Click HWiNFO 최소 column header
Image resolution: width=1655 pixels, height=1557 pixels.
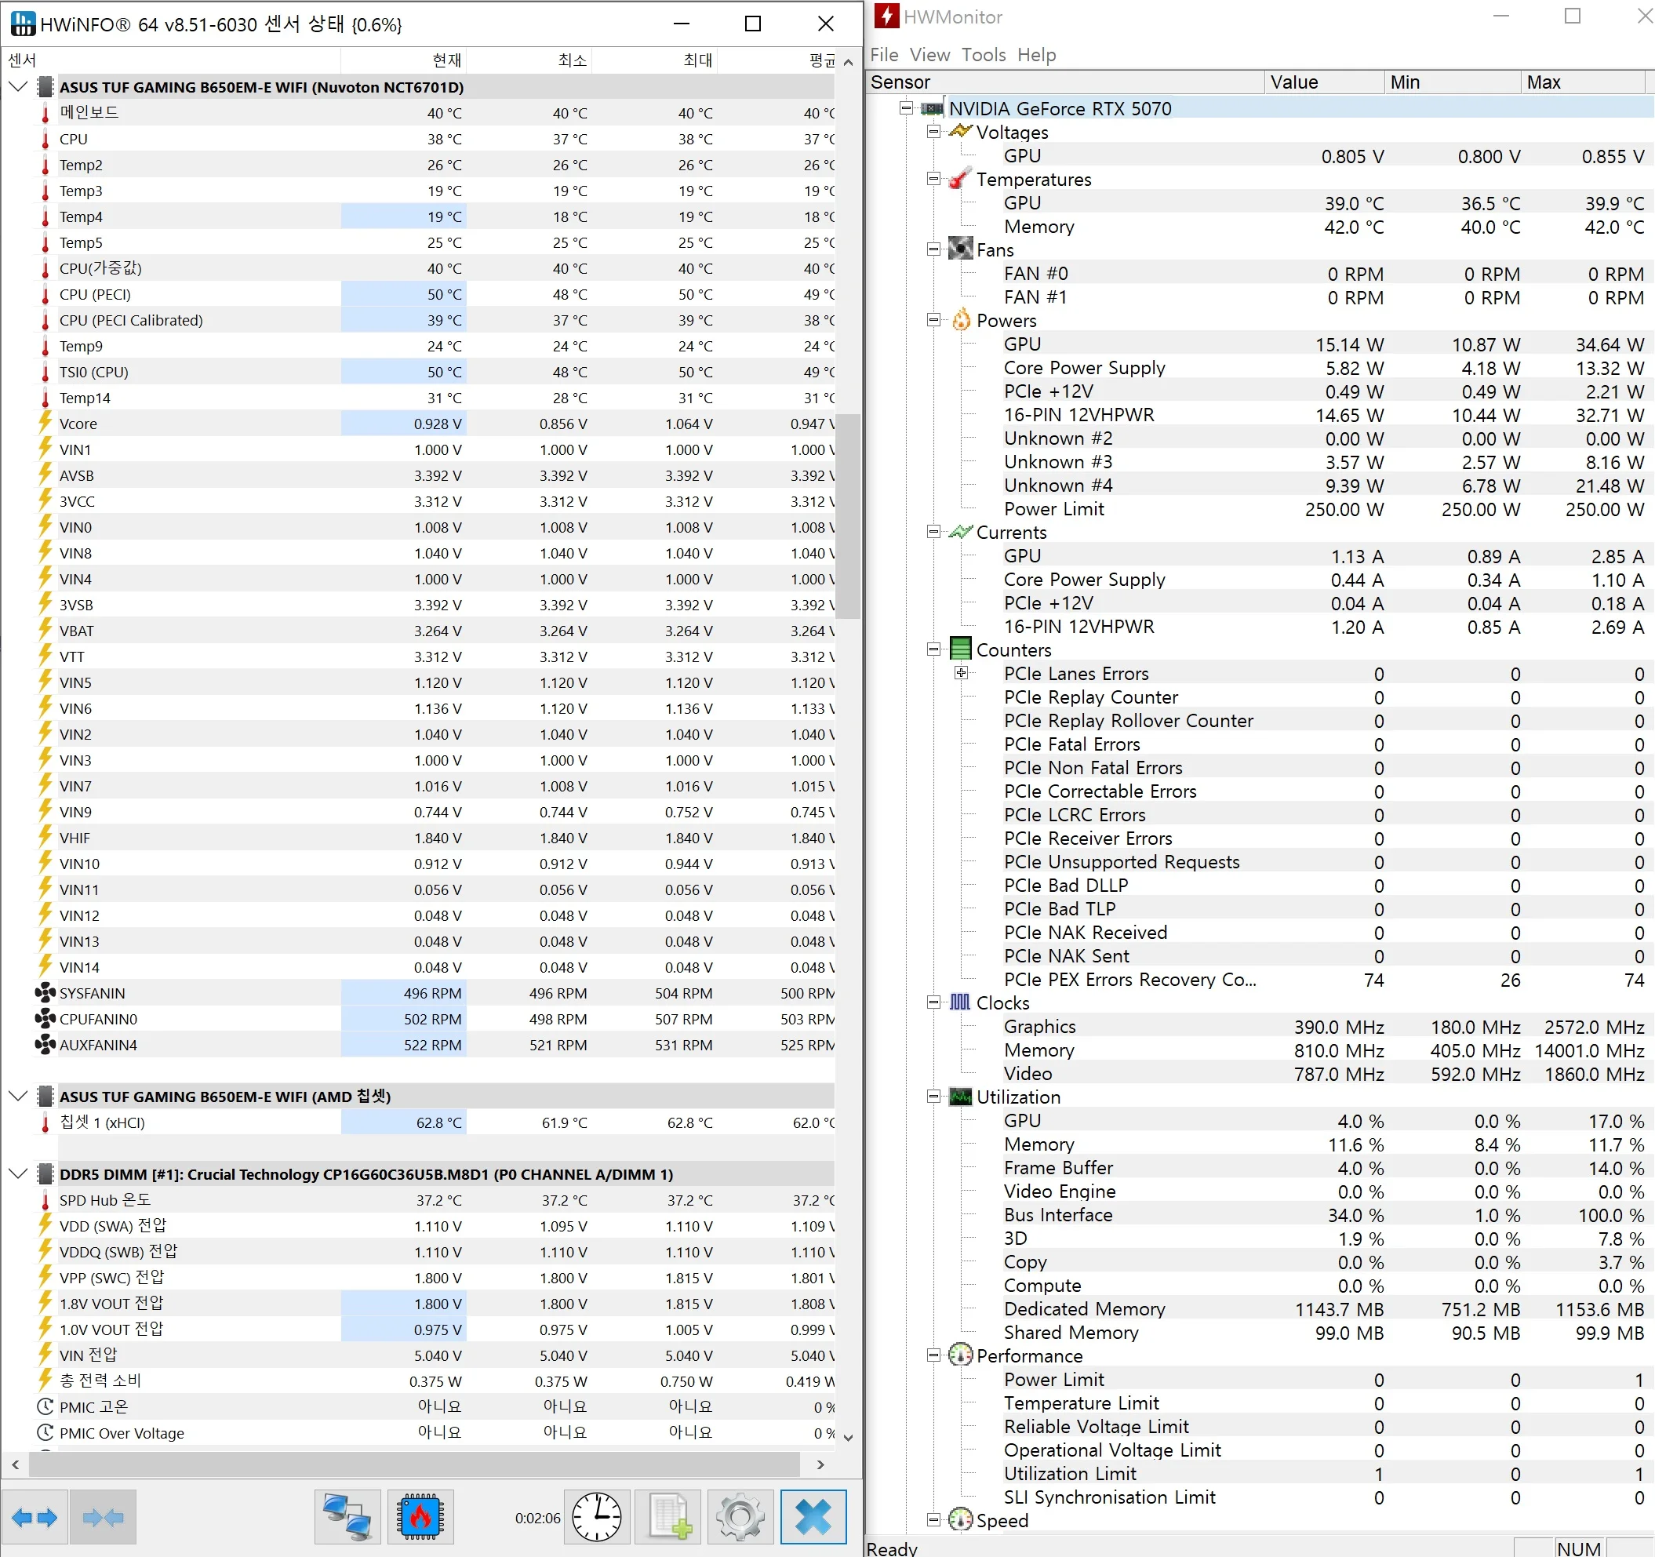[529, 60]
